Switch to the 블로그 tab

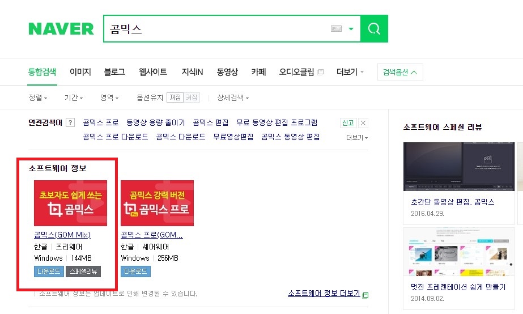point(114,72)
